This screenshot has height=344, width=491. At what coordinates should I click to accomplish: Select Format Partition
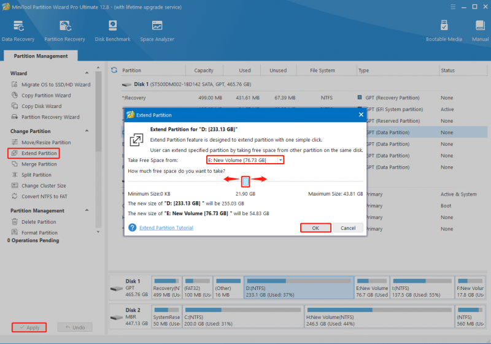point(35,232)
